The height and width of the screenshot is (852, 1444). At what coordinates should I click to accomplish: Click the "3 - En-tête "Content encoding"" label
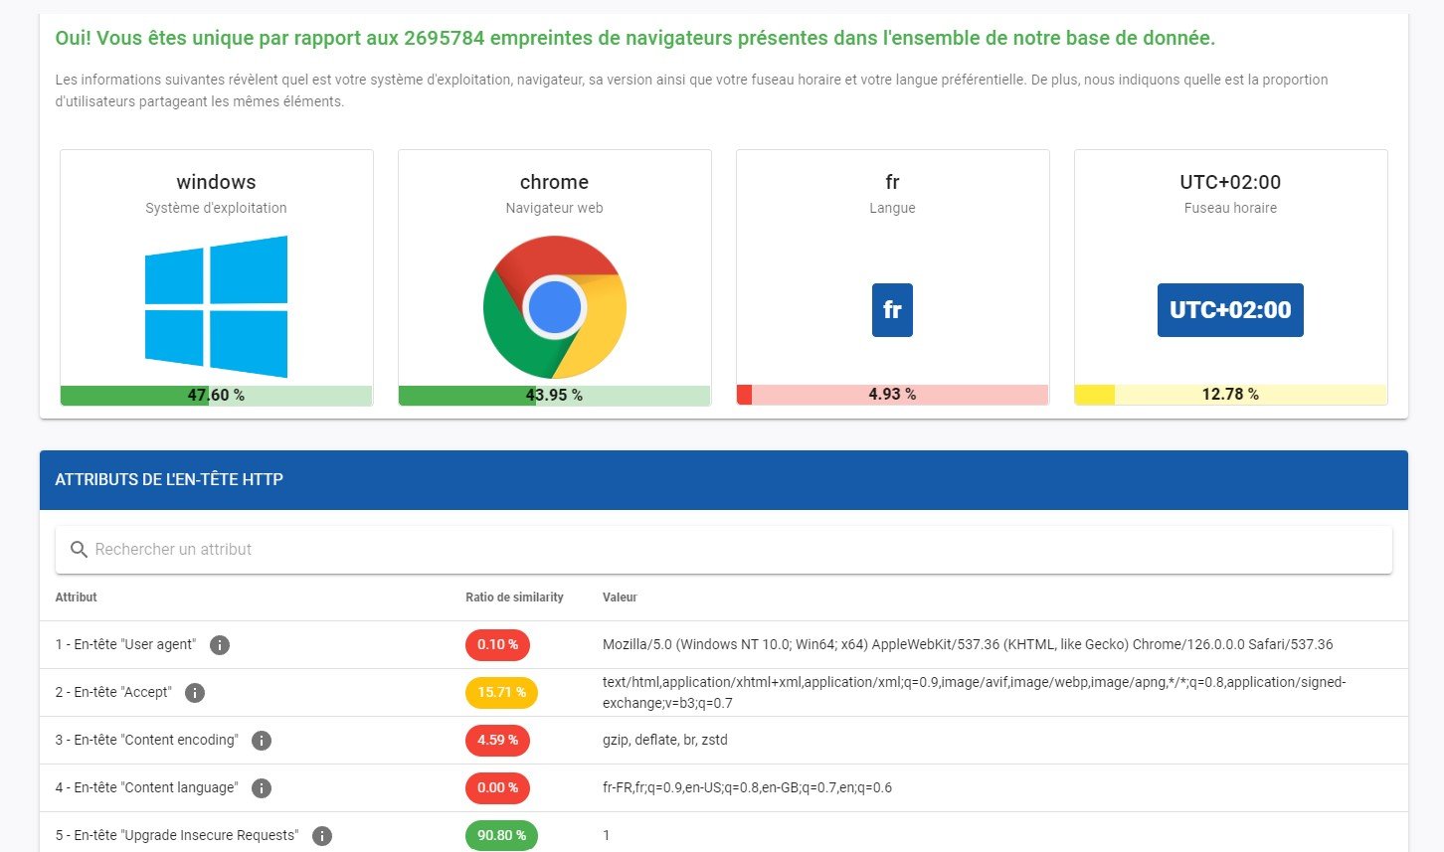[x=146, y=741]
